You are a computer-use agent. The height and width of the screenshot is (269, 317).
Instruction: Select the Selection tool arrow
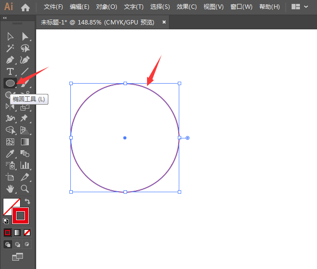click(10, 37)
